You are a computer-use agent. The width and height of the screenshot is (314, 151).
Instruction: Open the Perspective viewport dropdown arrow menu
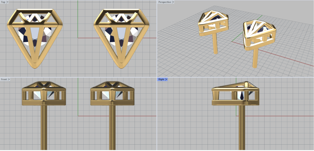pyautogui.click(x=174, y=2)
